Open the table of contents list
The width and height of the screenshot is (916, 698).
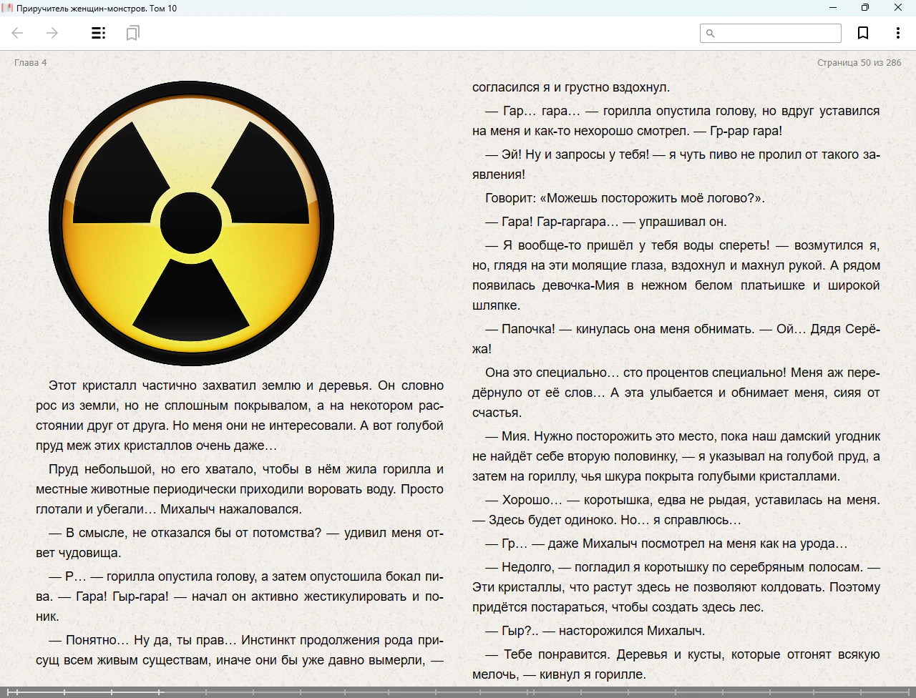[99, 33]
